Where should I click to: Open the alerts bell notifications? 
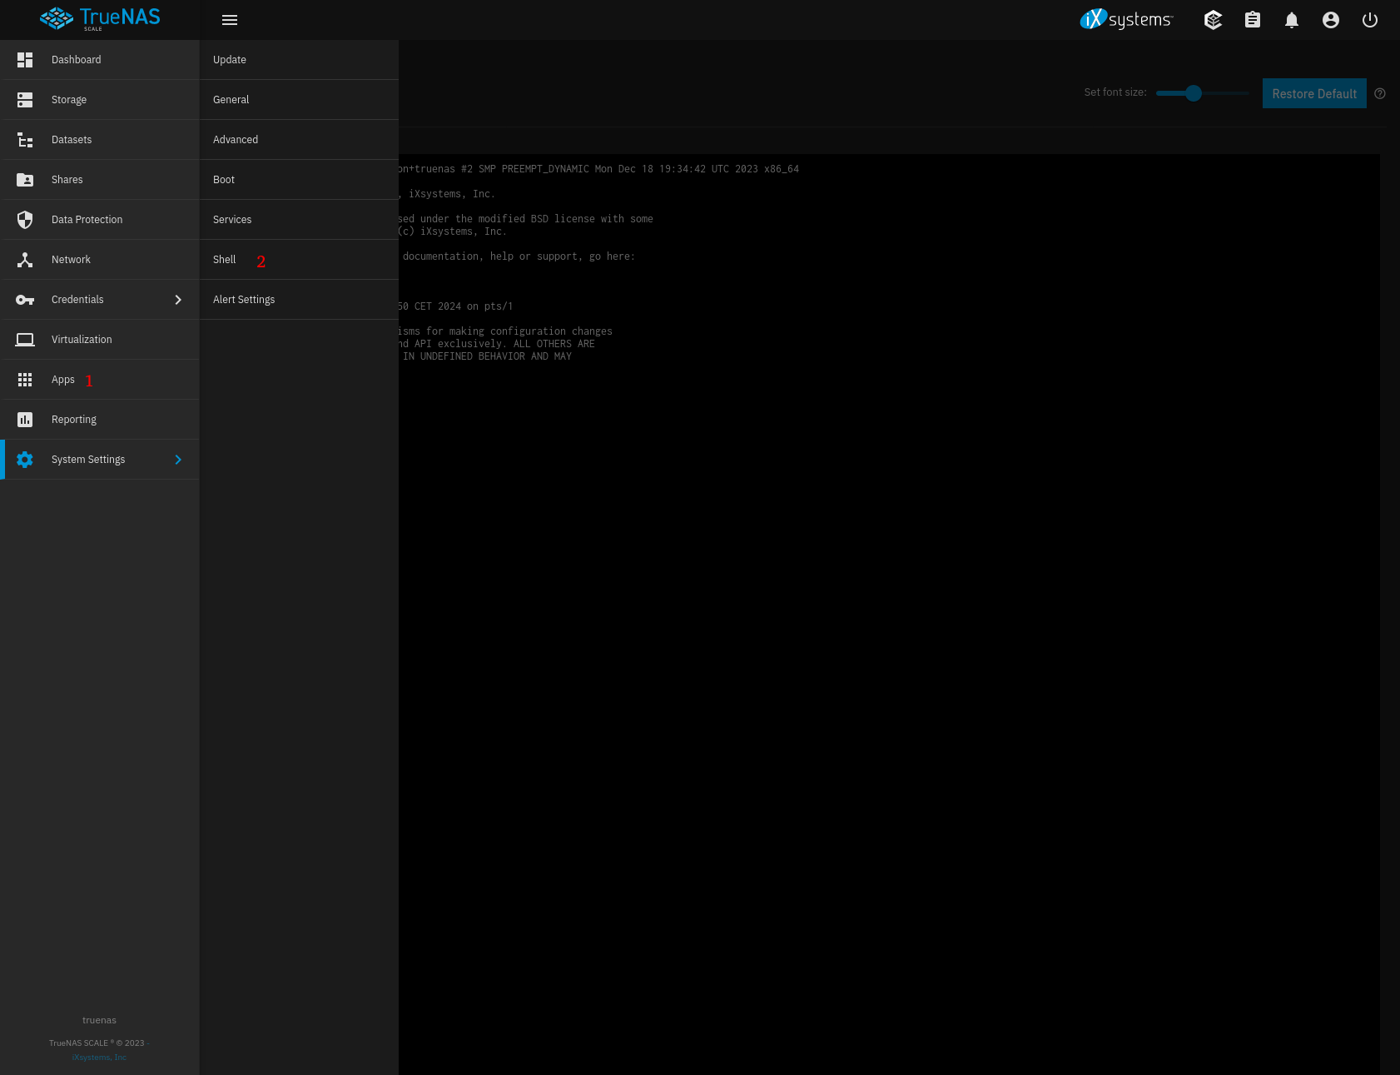(1291, 20)
